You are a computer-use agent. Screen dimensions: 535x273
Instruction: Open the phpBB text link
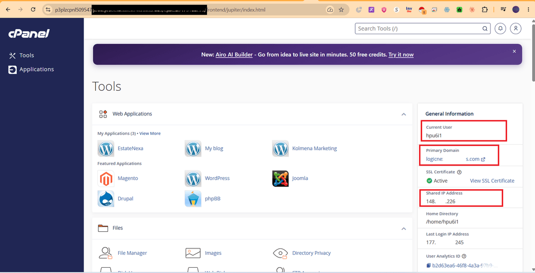pyautogui.click(x=212, y=199)
